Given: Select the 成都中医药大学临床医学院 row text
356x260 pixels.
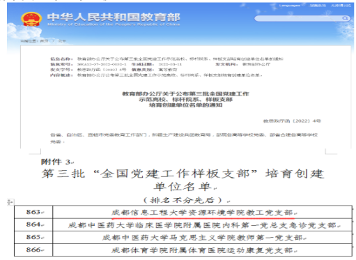Looking at the screenshot, I should point(202,225).
